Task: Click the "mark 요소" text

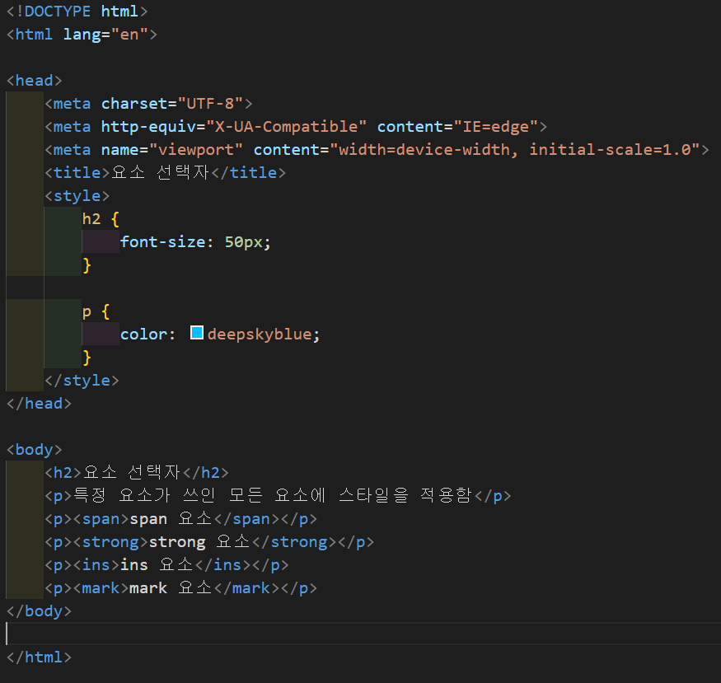Action: coord(171,588)
